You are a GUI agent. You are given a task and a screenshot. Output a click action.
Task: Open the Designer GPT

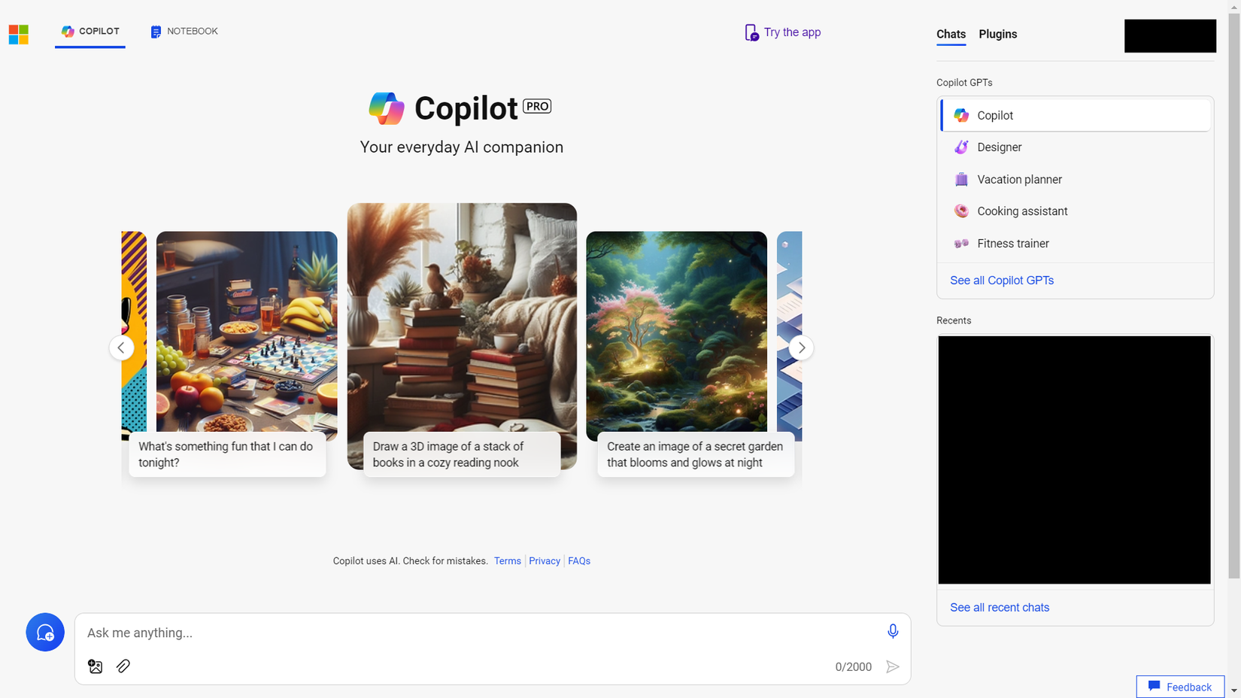coord(999,147)
